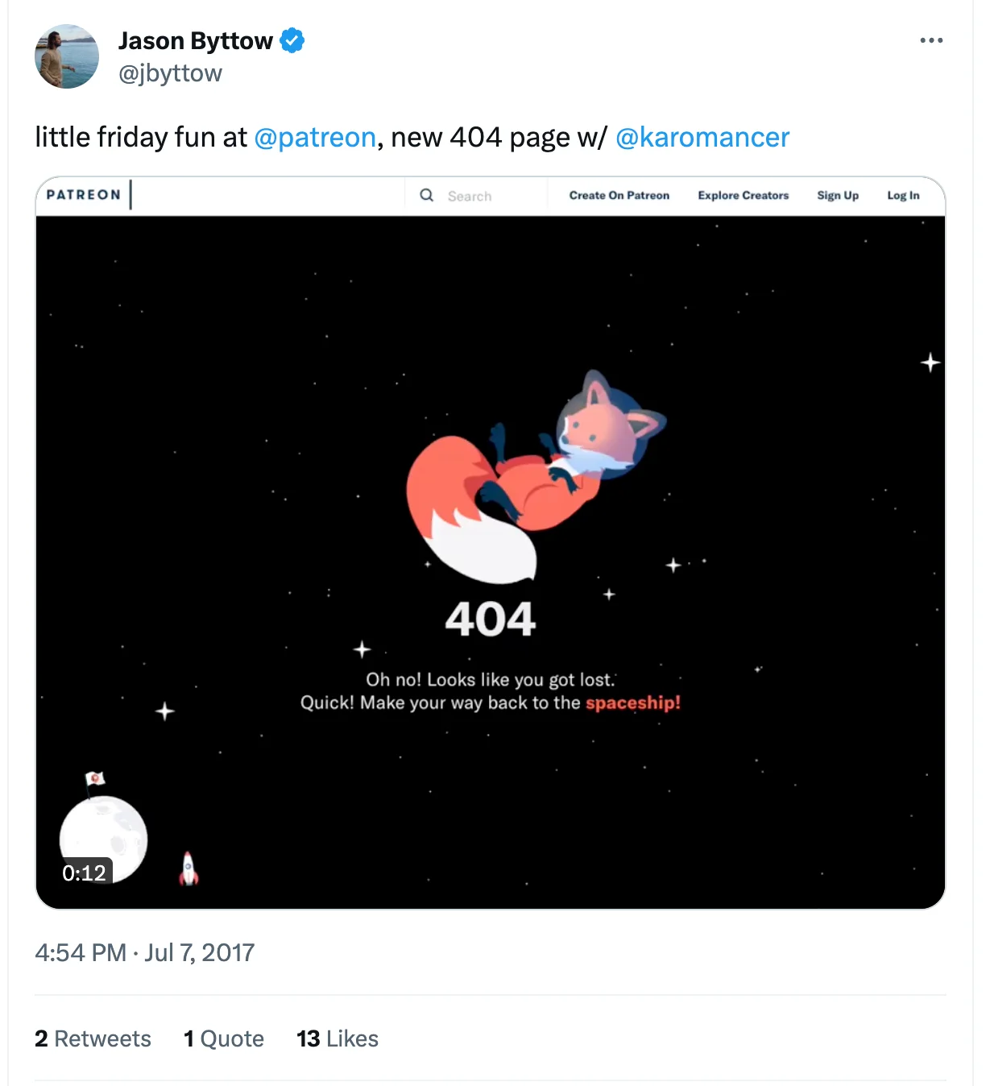Viewport: 986px width, 1086px height.
Task: Click the rocket ship illustration
Action: (x=187, y=868)
